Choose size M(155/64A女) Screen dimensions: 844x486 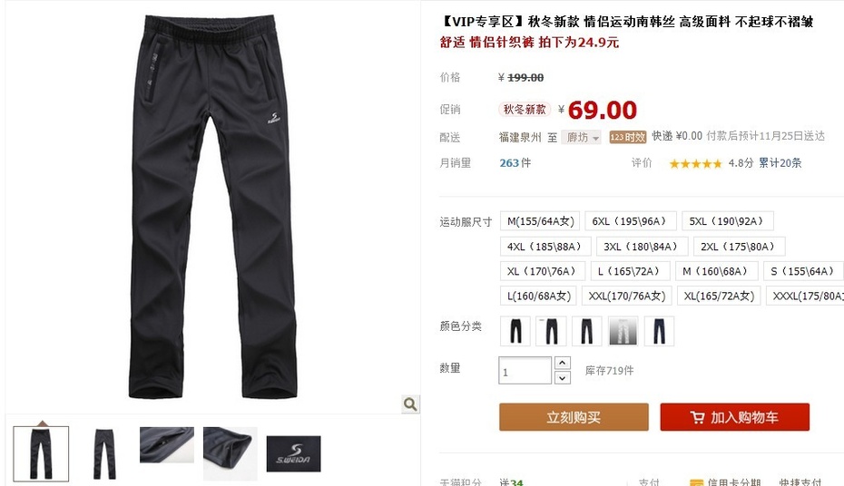(x=540, y=221)
